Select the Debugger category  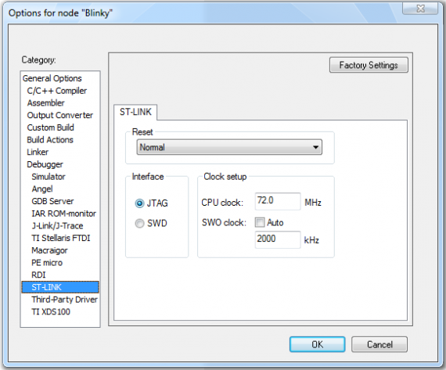point(45,164)
